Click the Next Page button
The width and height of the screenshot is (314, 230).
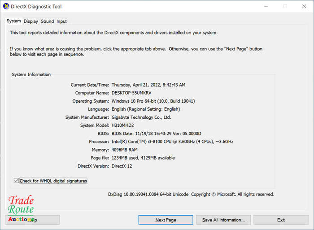[x=166, y=220]
